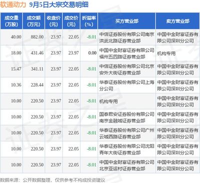Select the 成交量(万股) column header

11,21
